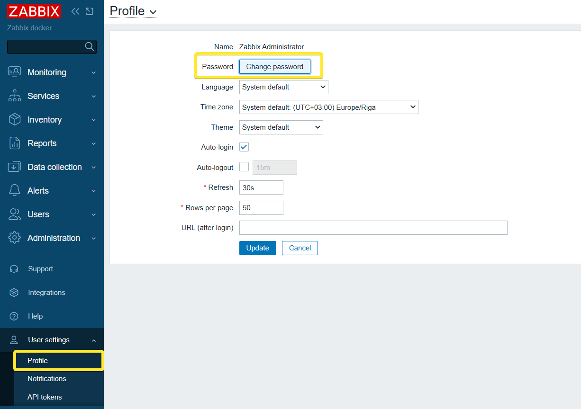581x409 pixels.
Task: Click the kiosk mode expand icon
Action: [x=90, y=11]
